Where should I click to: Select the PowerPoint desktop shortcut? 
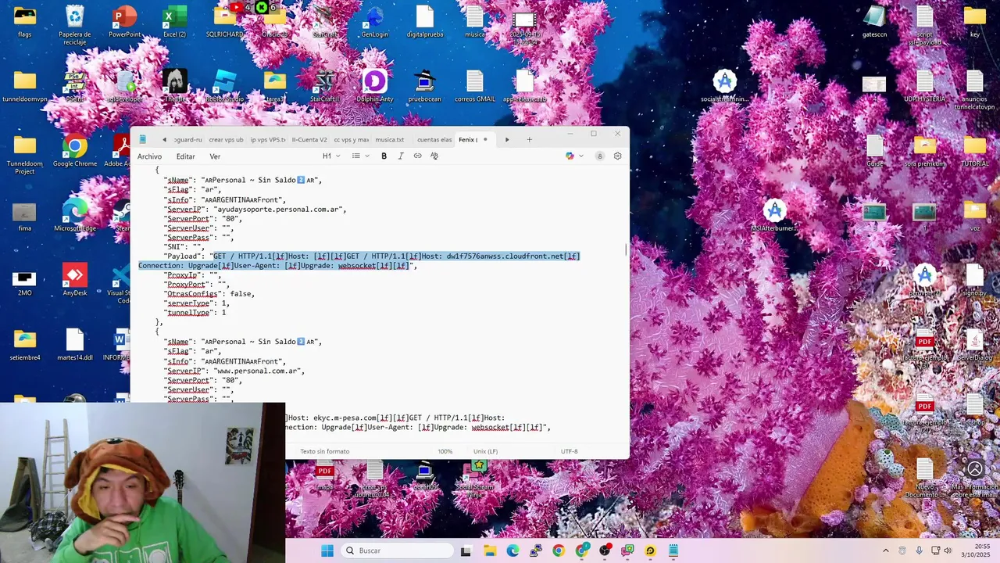[x=125, y=22]
